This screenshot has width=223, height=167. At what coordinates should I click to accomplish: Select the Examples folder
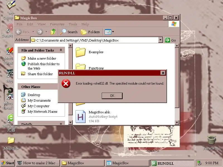pos(89,52)
